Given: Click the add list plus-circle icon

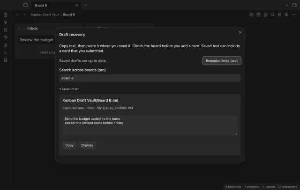Looking at the screenshot, I should (x=251, y=15).
